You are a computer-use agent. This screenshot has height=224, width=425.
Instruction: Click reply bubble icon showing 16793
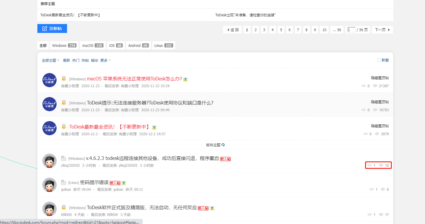coord(375,110)
